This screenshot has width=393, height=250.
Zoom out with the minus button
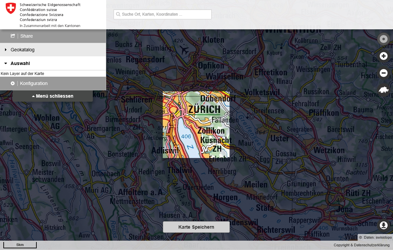coord(383,73)
